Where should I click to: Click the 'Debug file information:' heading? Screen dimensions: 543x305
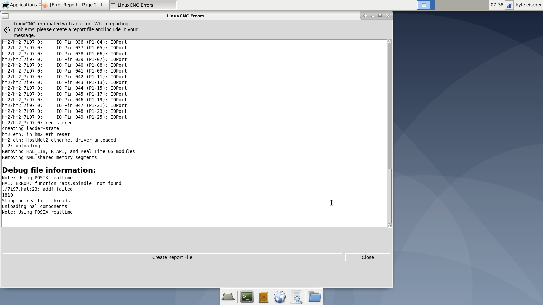coord(49,170)
